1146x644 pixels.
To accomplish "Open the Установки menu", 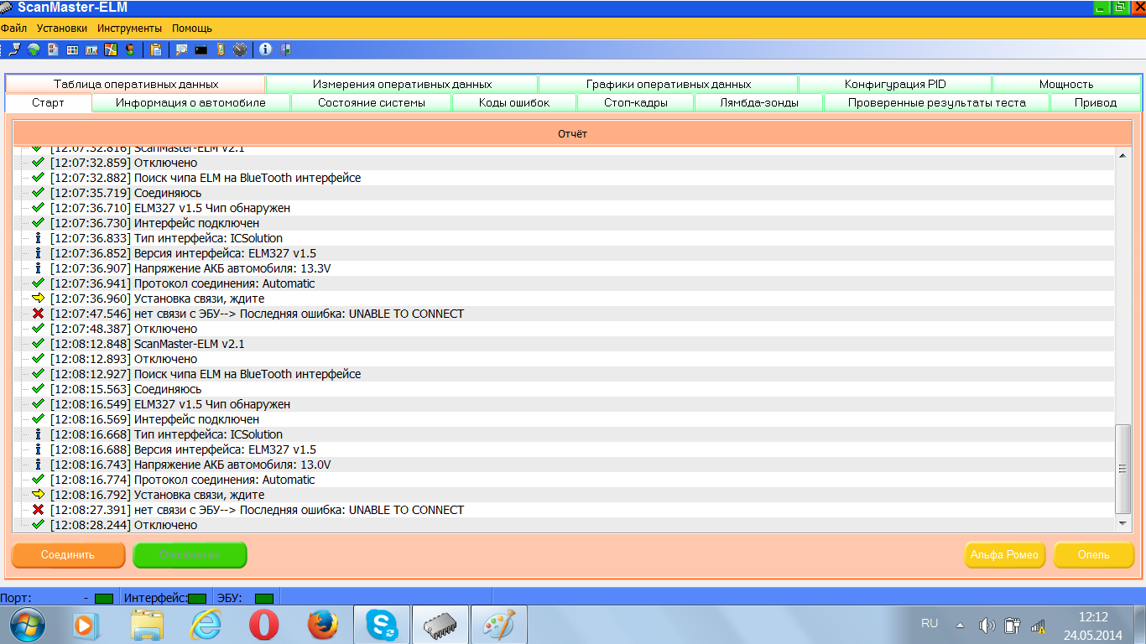I will 62,28.
